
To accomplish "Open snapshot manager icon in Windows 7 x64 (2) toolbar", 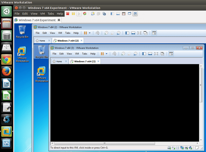I will (x=118, y=33).
